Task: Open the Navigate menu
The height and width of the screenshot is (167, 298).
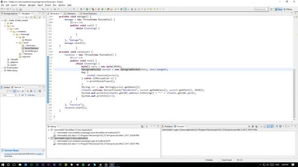Action: [x=32, y=5]
